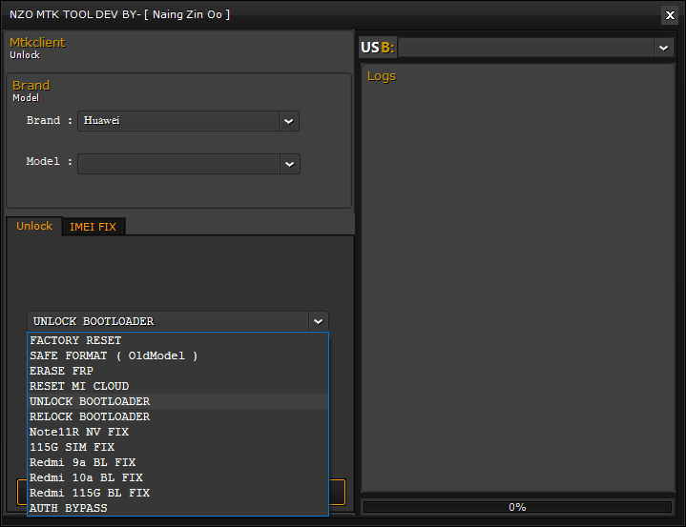This screenshot has height=527, width=686.
Task: Select SAFE FORMAT ( OldModel ) option
Action: (x=114, y=355)
